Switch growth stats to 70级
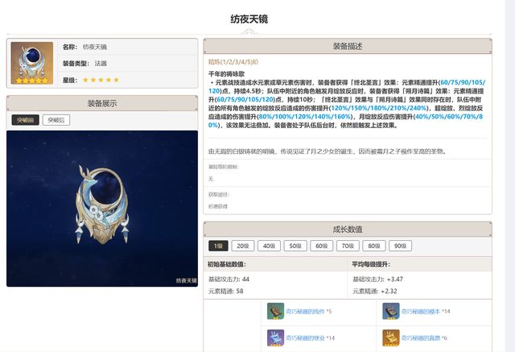 click(348, 246)
